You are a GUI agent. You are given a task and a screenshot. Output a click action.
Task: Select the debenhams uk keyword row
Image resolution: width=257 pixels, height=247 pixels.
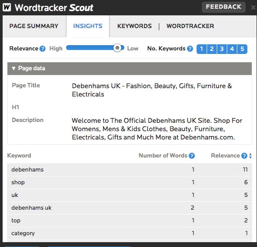[130, 208]
